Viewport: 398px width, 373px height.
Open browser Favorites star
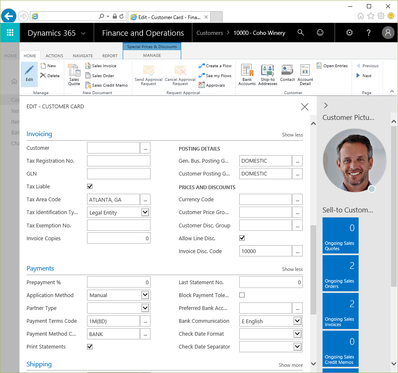coord(371,16)
